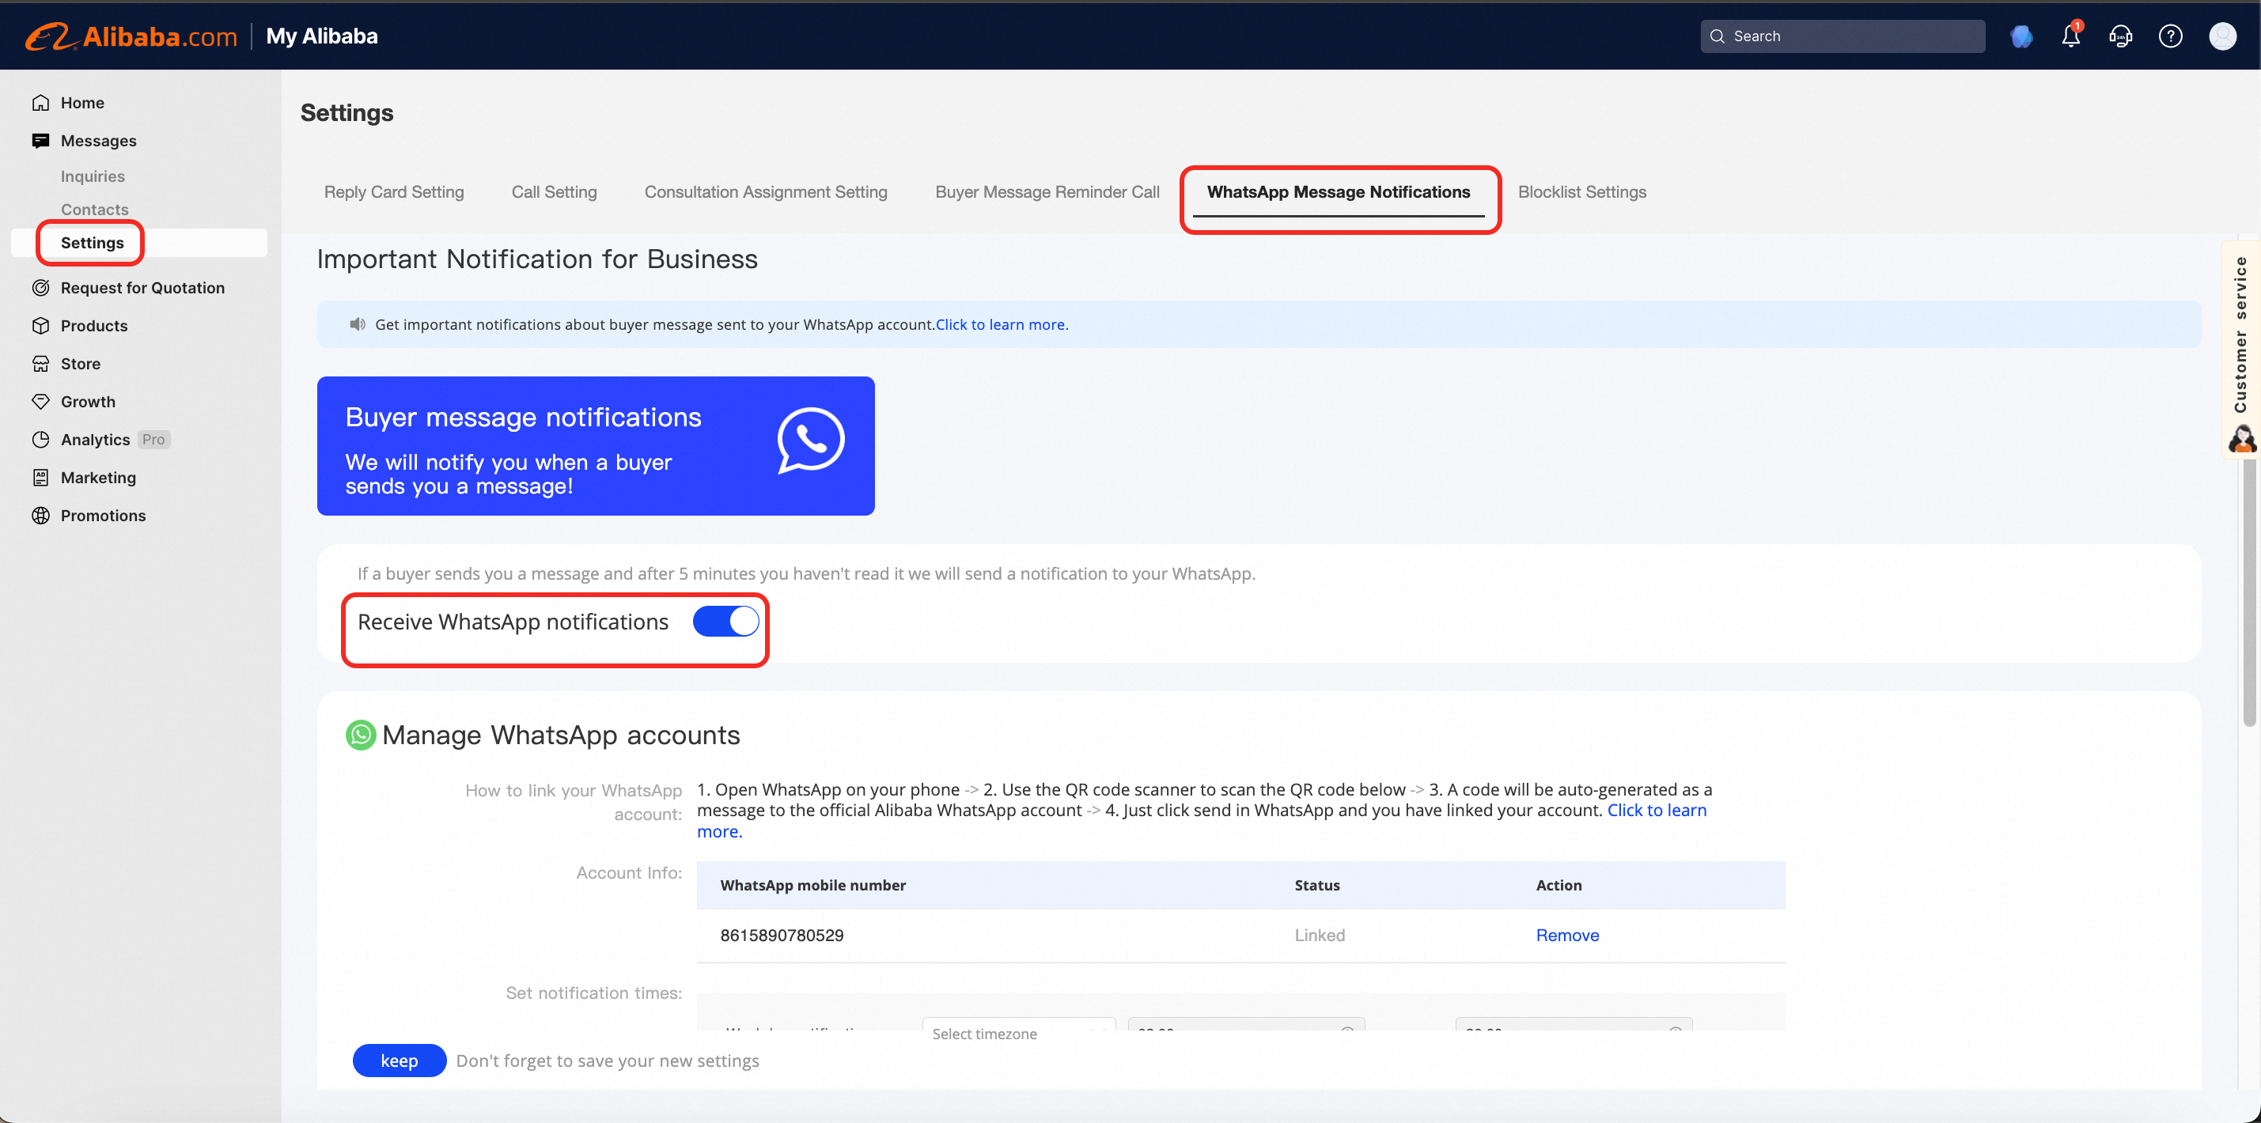Viewport: 2261px width, 1123px height.
Task: Open the Analytics pie chart icon
Action: pyautogui.click(x=40, y=440)
